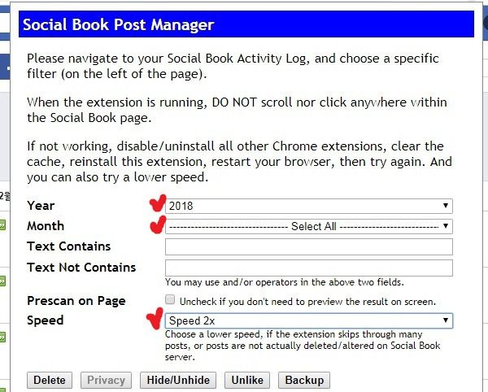Image resolution: width=488 pixels, height=392 pixels.
Task: Click the Text Not Contains label
Action: coord(81,268)
